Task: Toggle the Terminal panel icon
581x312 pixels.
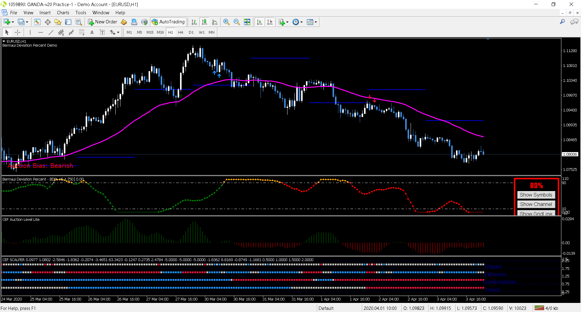Action: pyautogui.click(x=68, y=22)
